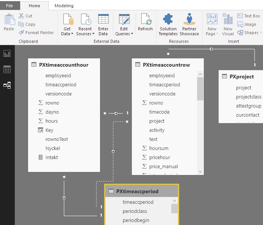Select the PXtimeaccountrow table header
The image size is (263, 225).
pos(168,65)
